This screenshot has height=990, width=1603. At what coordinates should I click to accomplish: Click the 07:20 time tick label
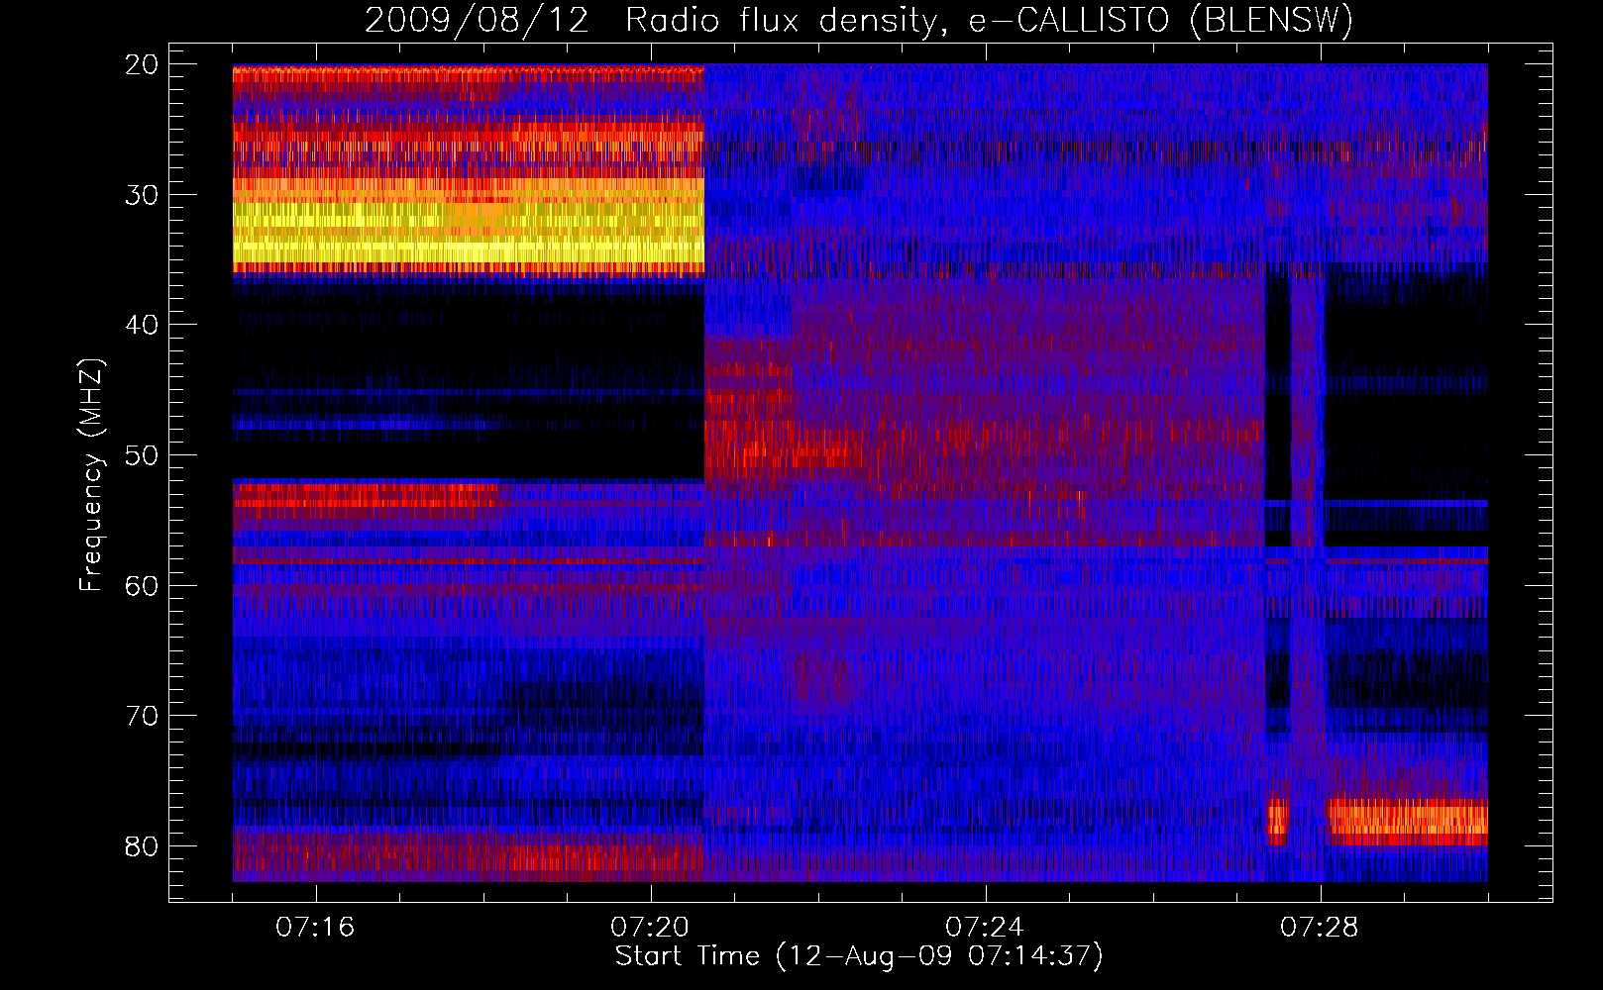click(x=650, y=928)
